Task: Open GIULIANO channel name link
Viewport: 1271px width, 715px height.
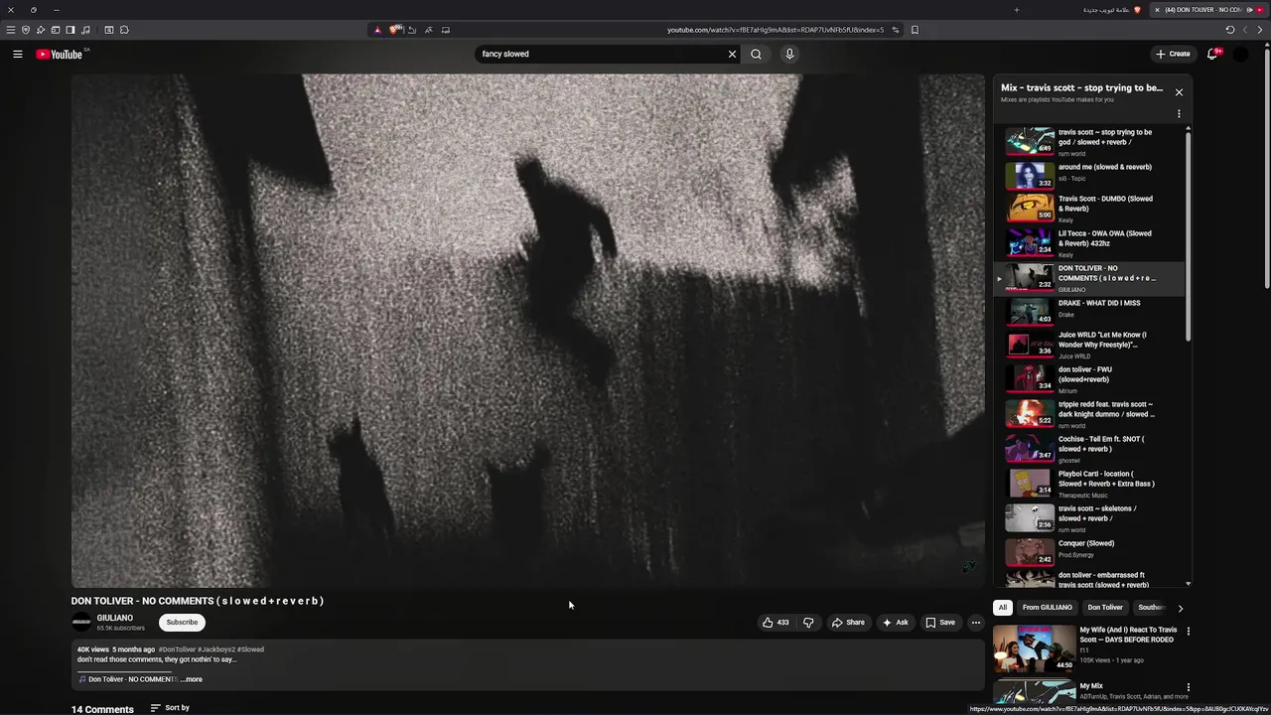Action: coord(115,618)
